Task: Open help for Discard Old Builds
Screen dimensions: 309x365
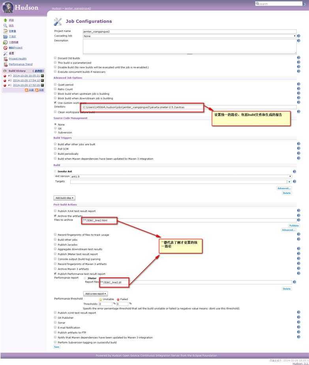Action: click(299, 58)
